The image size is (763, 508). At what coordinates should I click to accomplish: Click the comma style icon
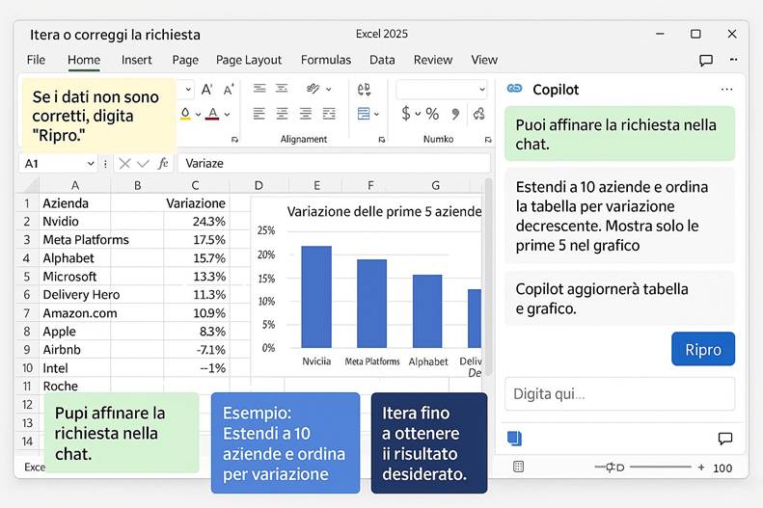tap(455, 114)
